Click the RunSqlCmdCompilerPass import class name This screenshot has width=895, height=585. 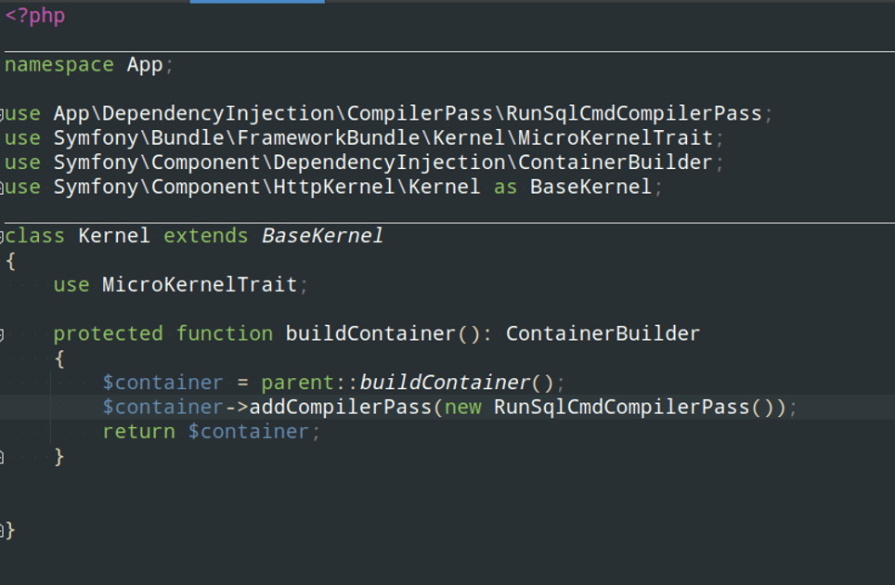click(x=633, y=114)
